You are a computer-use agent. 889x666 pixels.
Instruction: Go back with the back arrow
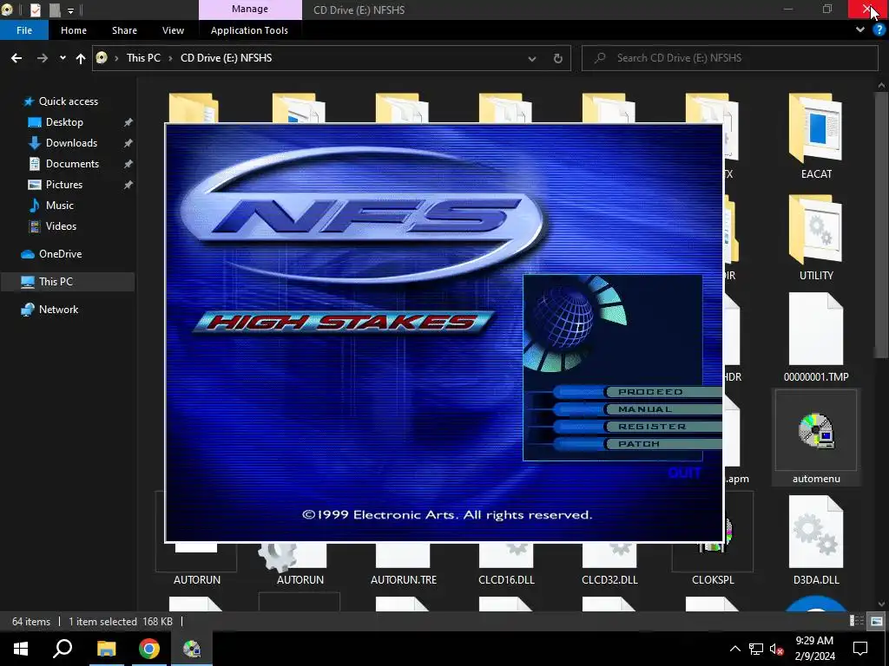pos(16,58)
